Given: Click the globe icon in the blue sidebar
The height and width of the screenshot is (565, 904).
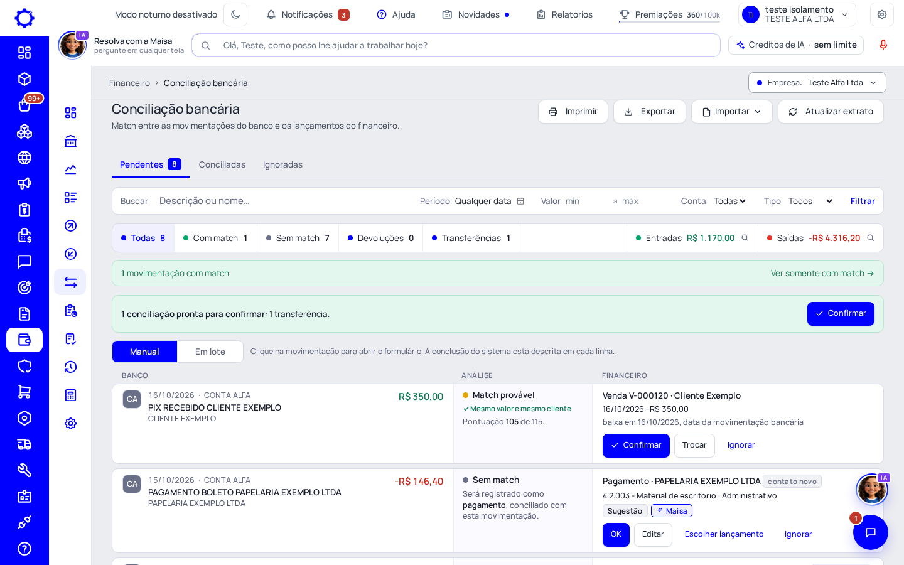Looking at the screenshot, I should 24,158.
